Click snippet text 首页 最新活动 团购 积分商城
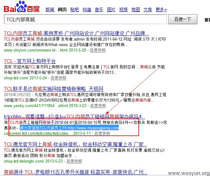Viewport: 210px width, 176px height. (30, 156)
